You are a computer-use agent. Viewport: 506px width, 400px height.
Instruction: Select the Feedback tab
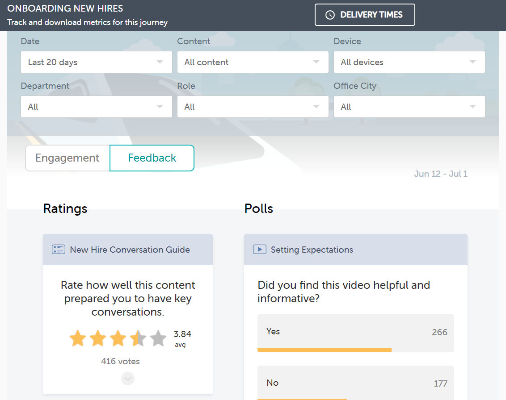pyautogui.click(x=152, y=158)
